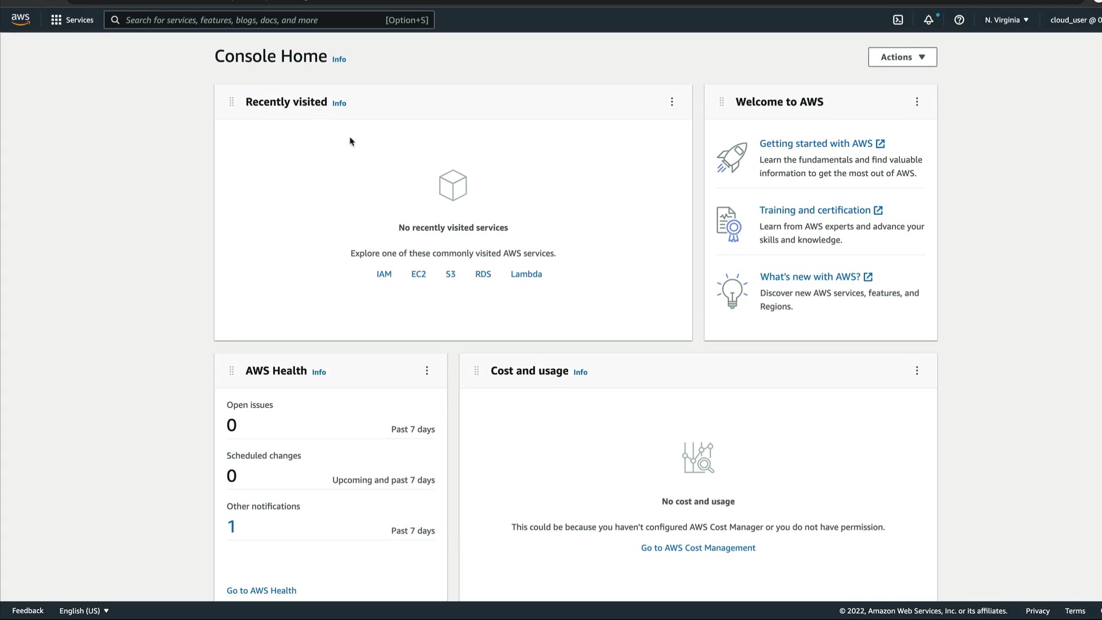
Task: Open Recently visited widget options menu
Action: pyautogui.click(x=672, y=102)
